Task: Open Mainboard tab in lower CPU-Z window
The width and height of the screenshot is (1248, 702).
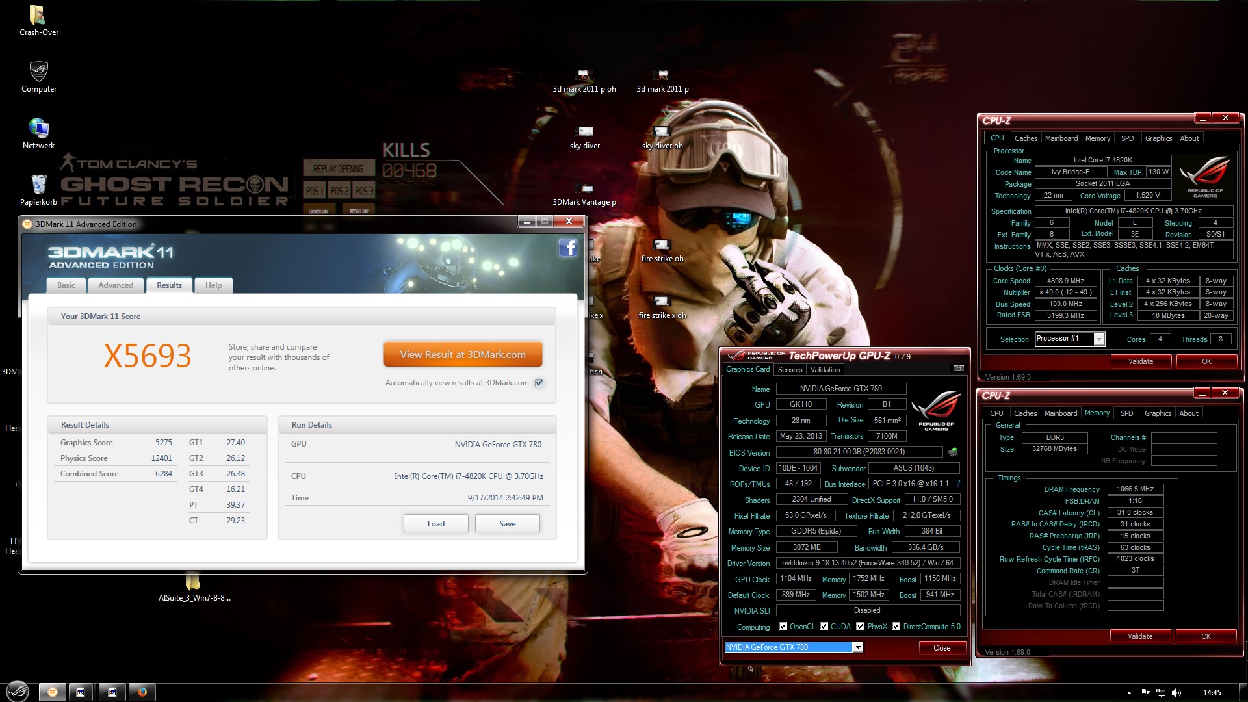Action: click(1060, 413)
